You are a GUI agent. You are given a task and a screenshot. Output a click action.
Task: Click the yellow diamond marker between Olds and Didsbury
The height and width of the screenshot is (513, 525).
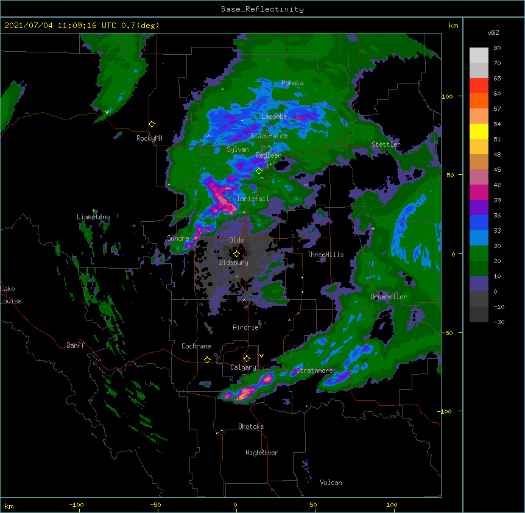[x=236, y=253]
